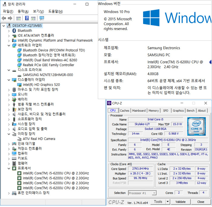The height and width of the screenshot is (207, 212).
Task: Click the Core Speed 2793.84 MHz field
Action: point(141,169)
